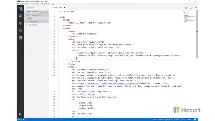Image resolution: width=215 pixels, height=121 pixels.
Task: Open the Explorer view in activity bar
Action: coord(20,9)
